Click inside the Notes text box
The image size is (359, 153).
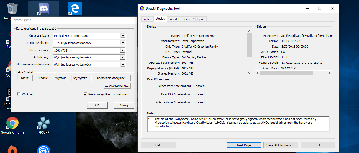coord(239,124)
